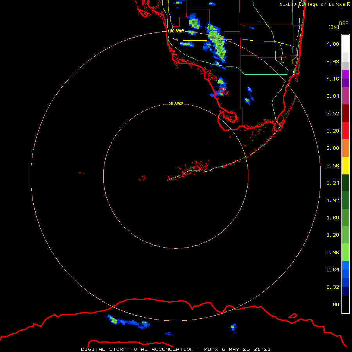This screenshot has width=352, height=352.
Task: Select the 50 NMI range ring label
Action: tap(176, 103)
